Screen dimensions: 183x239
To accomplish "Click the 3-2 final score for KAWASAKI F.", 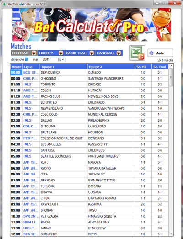I will tap(160, 204).
